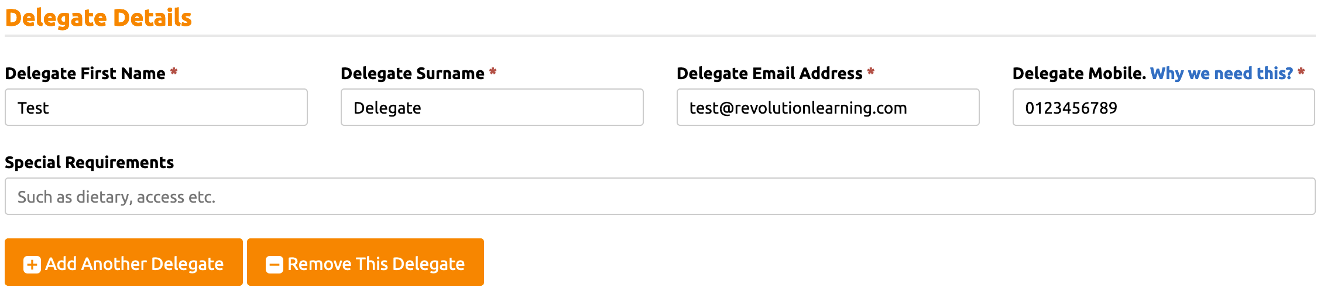
Task: Click the plus icon on Add Another Delegate
Action: point(32,265)
